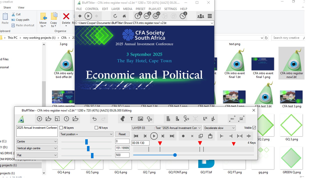320x180 pixels.
Task: Open the FILE menu in BluffTitler
Action: click(79, 9)
